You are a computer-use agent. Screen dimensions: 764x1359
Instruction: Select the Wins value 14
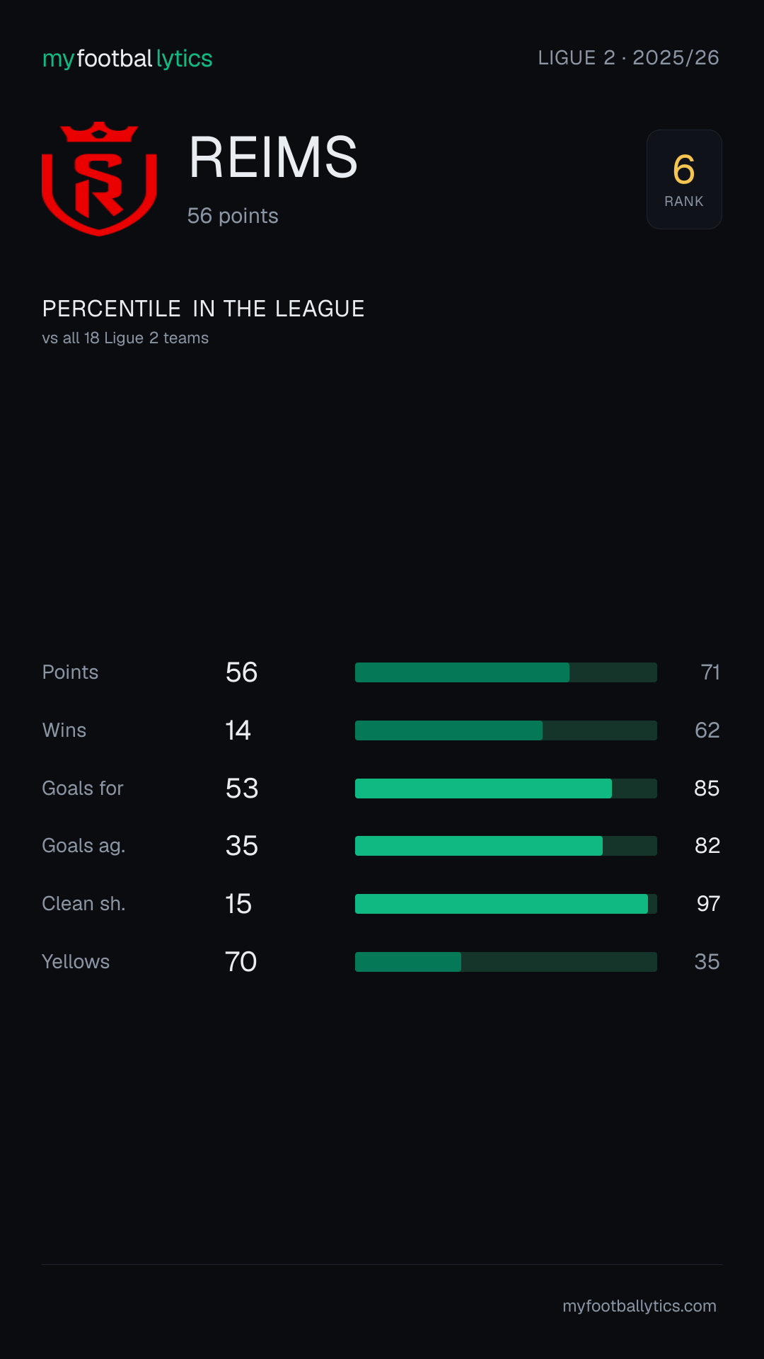238,730
